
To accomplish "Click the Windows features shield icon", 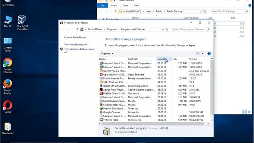I will pyautogui.click(x=61, y=49).
